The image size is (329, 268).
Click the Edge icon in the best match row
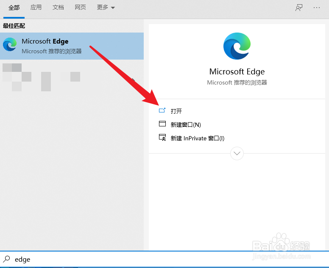tap(10, 44)
